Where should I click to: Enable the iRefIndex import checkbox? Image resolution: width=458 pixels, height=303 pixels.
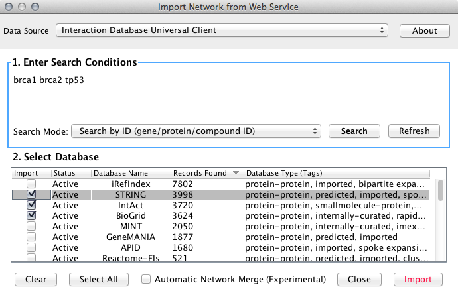[31, 184]
